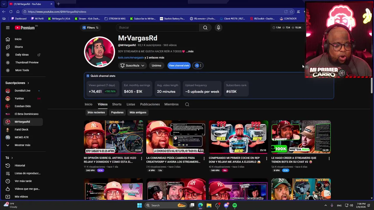The image size is (374, 210).
Task: Open options for COMPRANDO MI PRIMER COCHE video
Action: [x=266, y=158]
